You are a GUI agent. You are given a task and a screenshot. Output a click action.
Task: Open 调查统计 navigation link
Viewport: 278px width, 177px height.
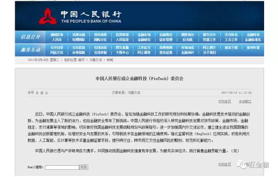[188, 35]
